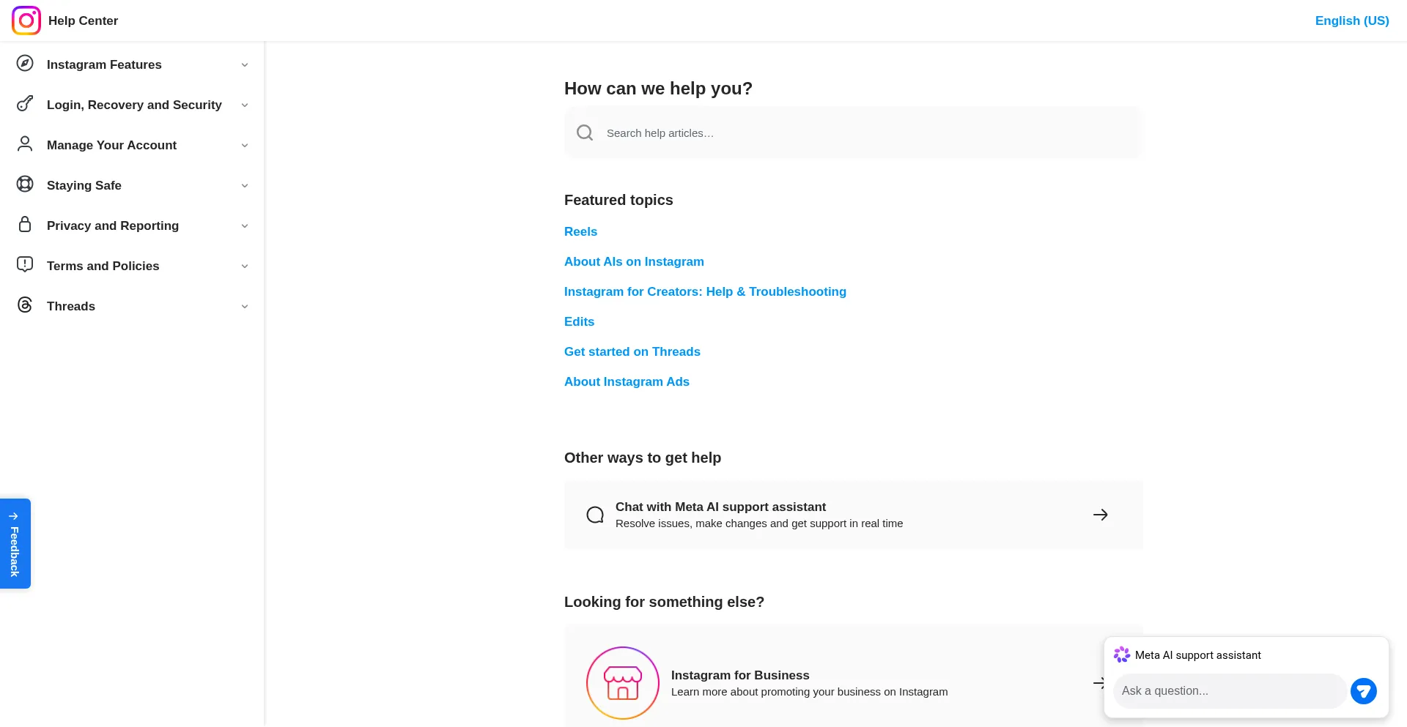Select Terms and Policies menu label
The height and width of the screenshot is (727, 1407).
click(103, 266)
